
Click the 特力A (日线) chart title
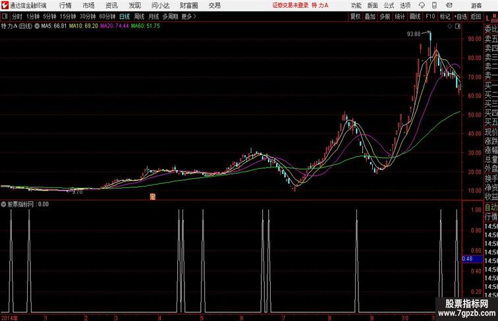[16, 26]
